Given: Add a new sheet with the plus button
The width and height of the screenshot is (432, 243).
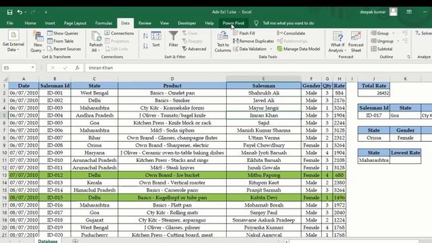Looking at the screenshot, I should [75, 241].
